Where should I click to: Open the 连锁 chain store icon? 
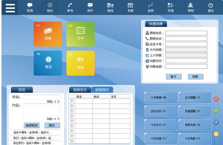click(x=151, y=7)
